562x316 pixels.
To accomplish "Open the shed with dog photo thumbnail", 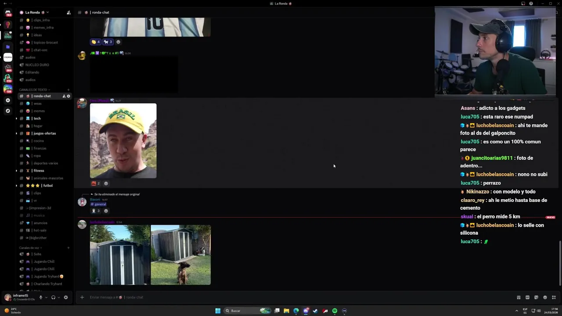I will (180, 255).
